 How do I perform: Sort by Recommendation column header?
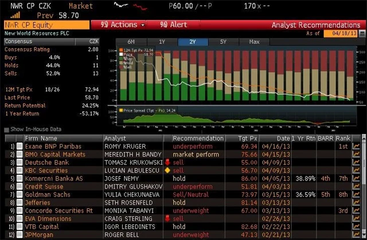tap(198, 139)
